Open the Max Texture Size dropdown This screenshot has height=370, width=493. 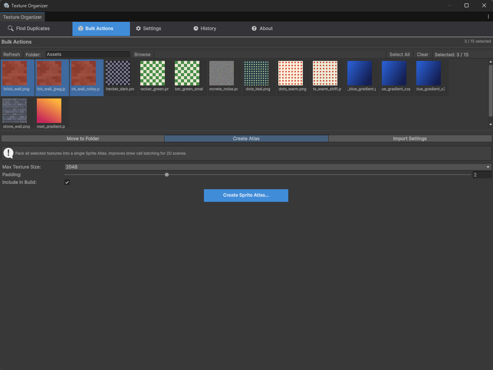tap(278, 167)
